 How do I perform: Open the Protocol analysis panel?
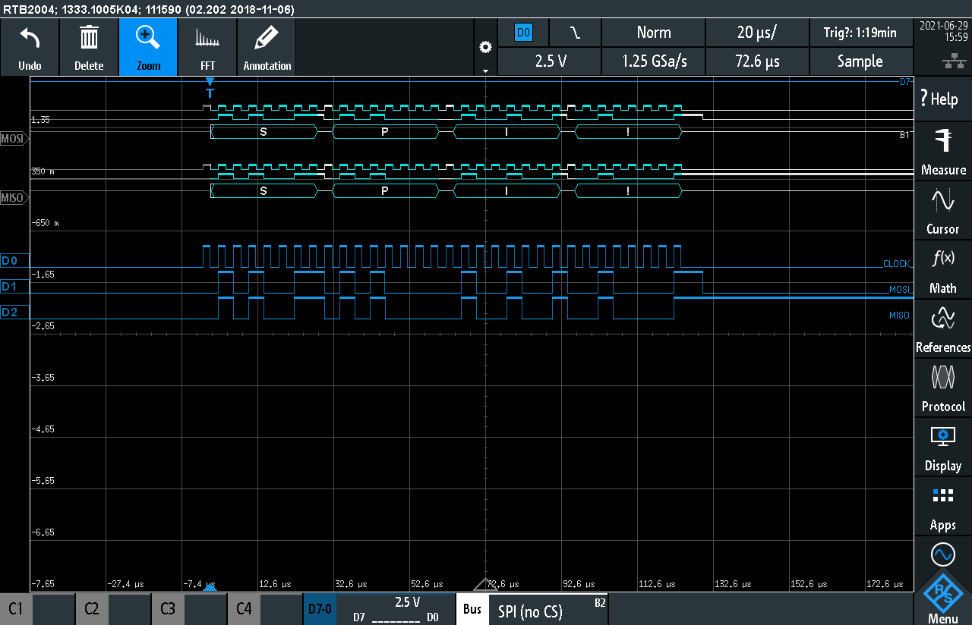click(x=942, y=387)
